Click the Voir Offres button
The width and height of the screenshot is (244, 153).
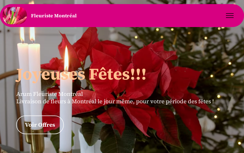click(40, 125)
